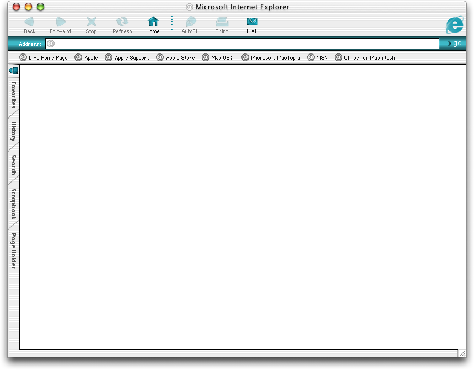Open the History side tab
474x370 pixels.
[x=13, y=131]
